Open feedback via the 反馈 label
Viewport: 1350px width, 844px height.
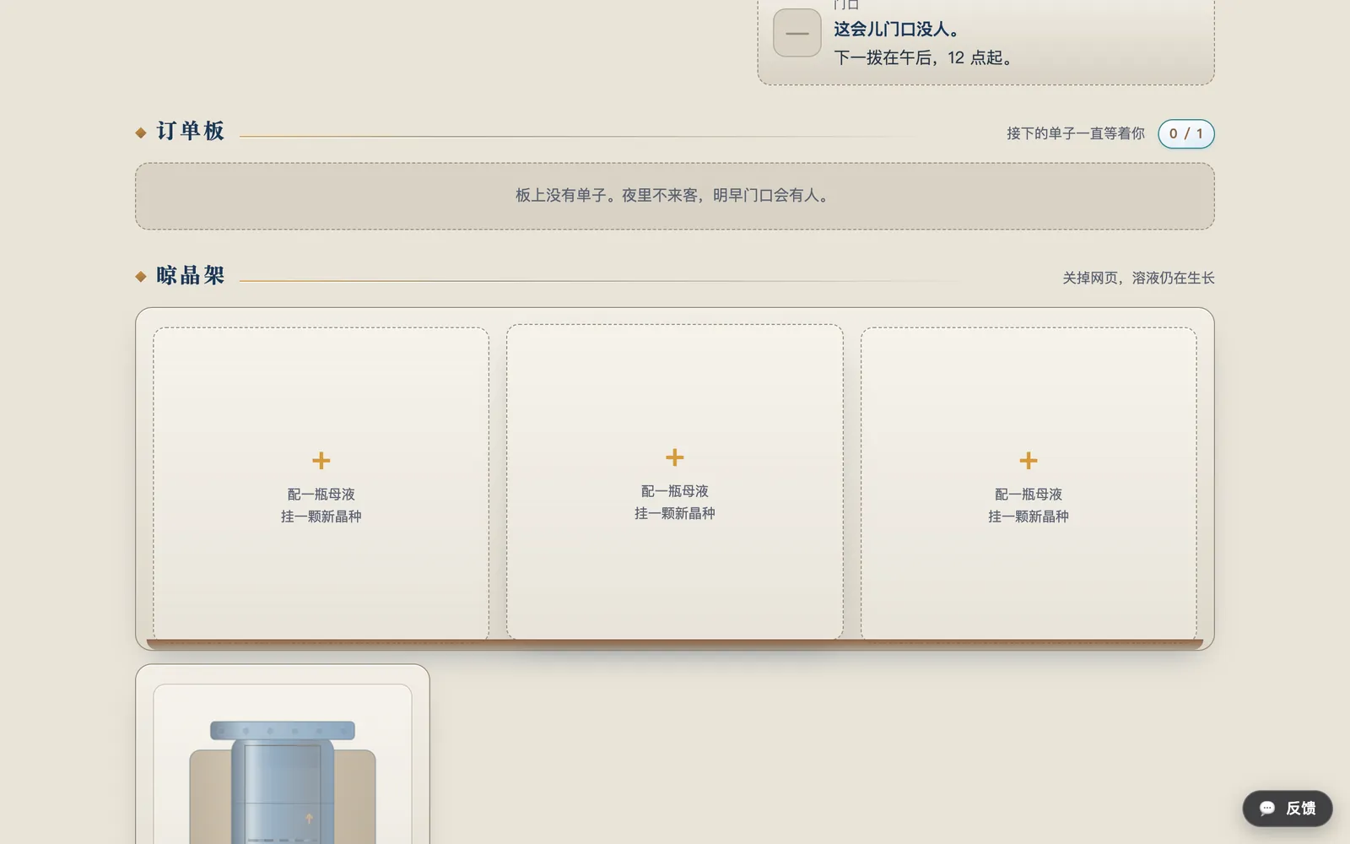[x=1300, y=809]
